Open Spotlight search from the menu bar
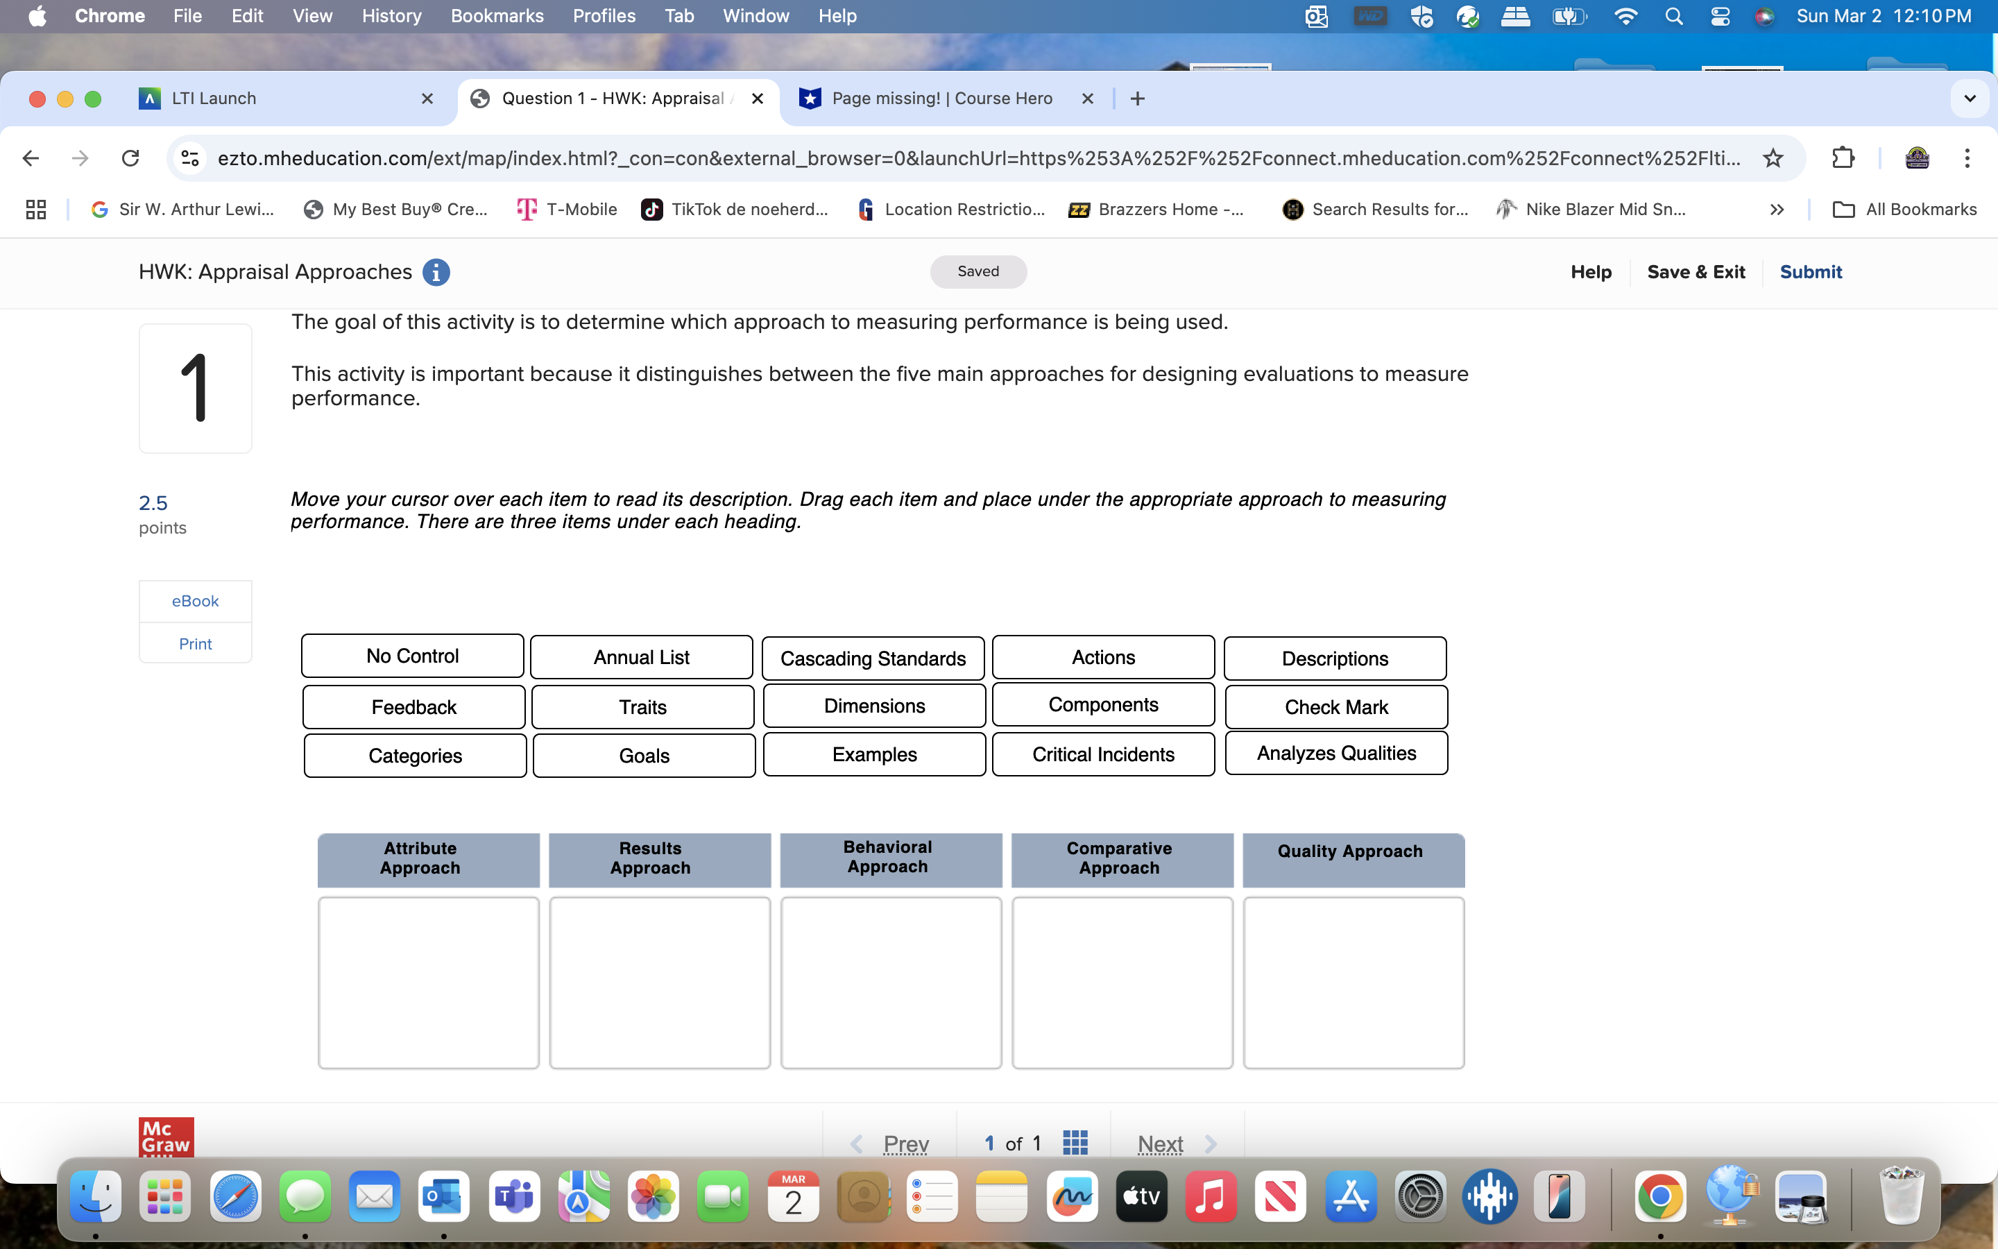The width and height of the screenshot is (1998, 1249). pos(1674,16)
